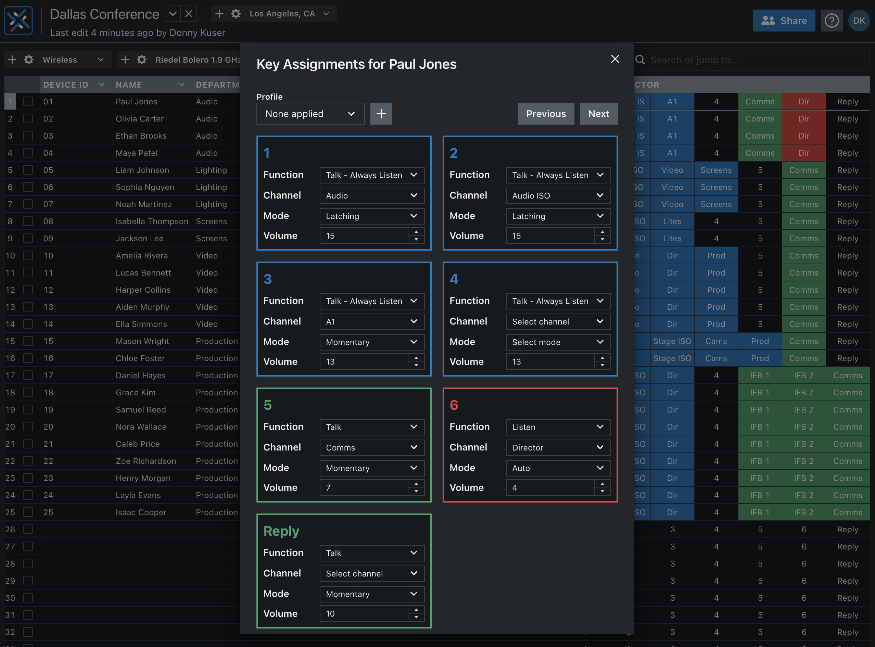Click the gear icon next to Wireless
Viewport: 875px width, 647px height.
(x=29, y=60)
